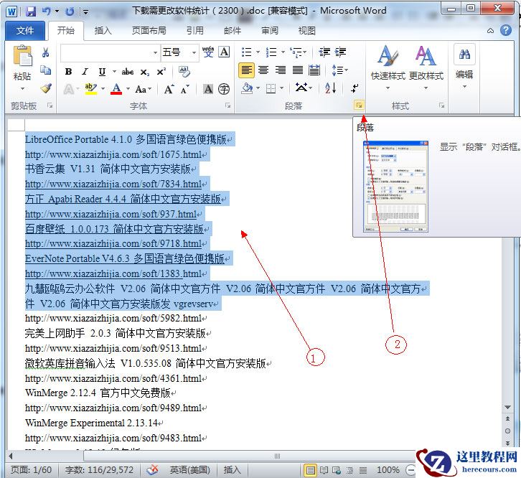Screen dimensions: 521x478
Task: Click the Multilevel List icon
Action: [296, 52]
